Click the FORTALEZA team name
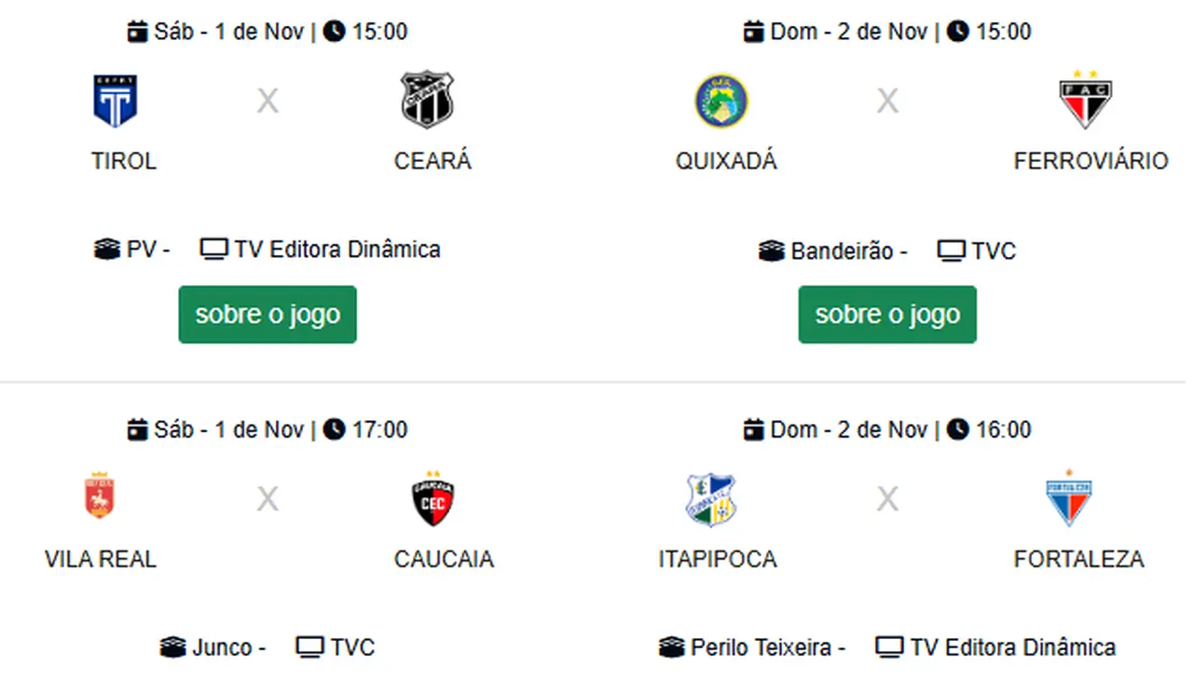The height and width of the screenshot is (678, 1193). (x=1078, y=560)
